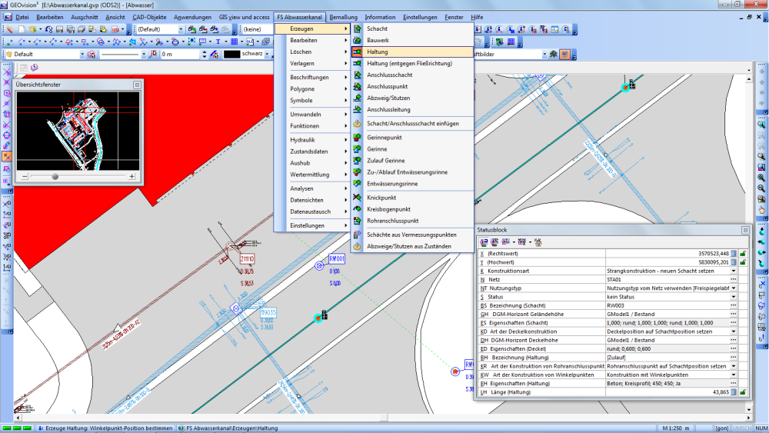769x433 pixels.
Task: Click the line-width ID icon before 0 m
Action: point(154,55)
